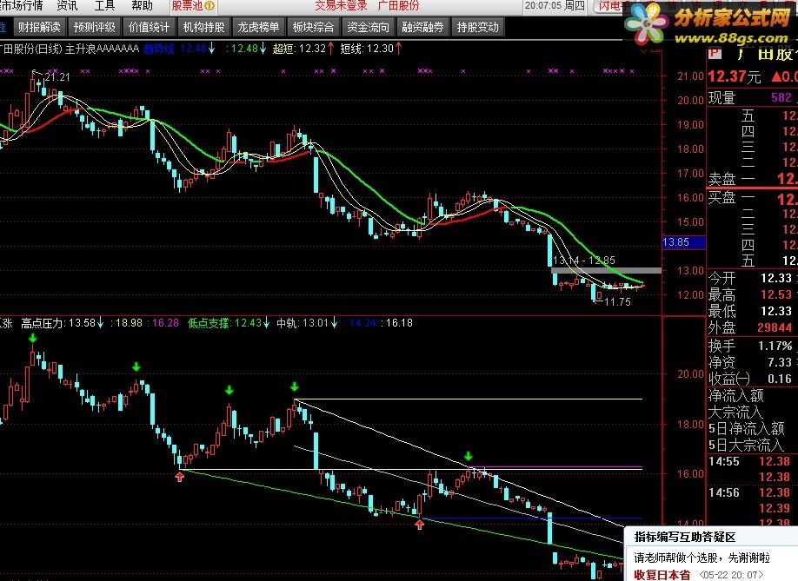798x581 pixels.
Task: Click the 21.00 label on price axis
Action: pos(690,76)
